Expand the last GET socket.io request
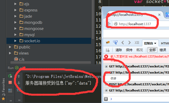This screenshot has width=169, height=103. pyautogui.click(x=106, y=90)
